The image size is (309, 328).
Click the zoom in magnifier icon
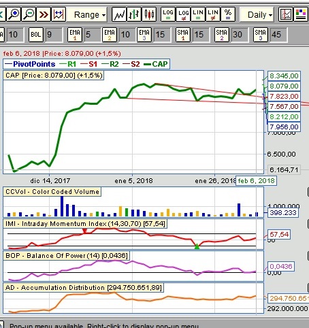(14, 14)
